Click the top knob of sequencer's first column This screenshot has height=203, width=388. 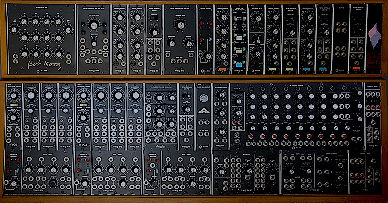(x=252, y=96)
